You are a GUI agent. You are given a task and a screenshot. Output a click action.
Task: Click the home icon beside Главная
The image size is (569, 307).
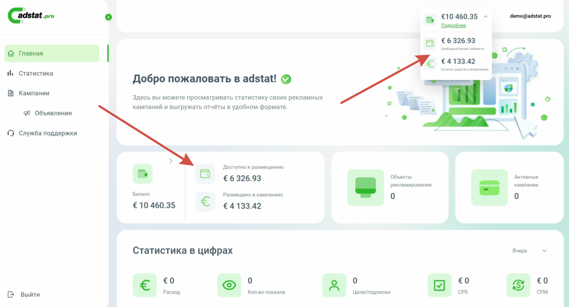(x=11, y=53)
